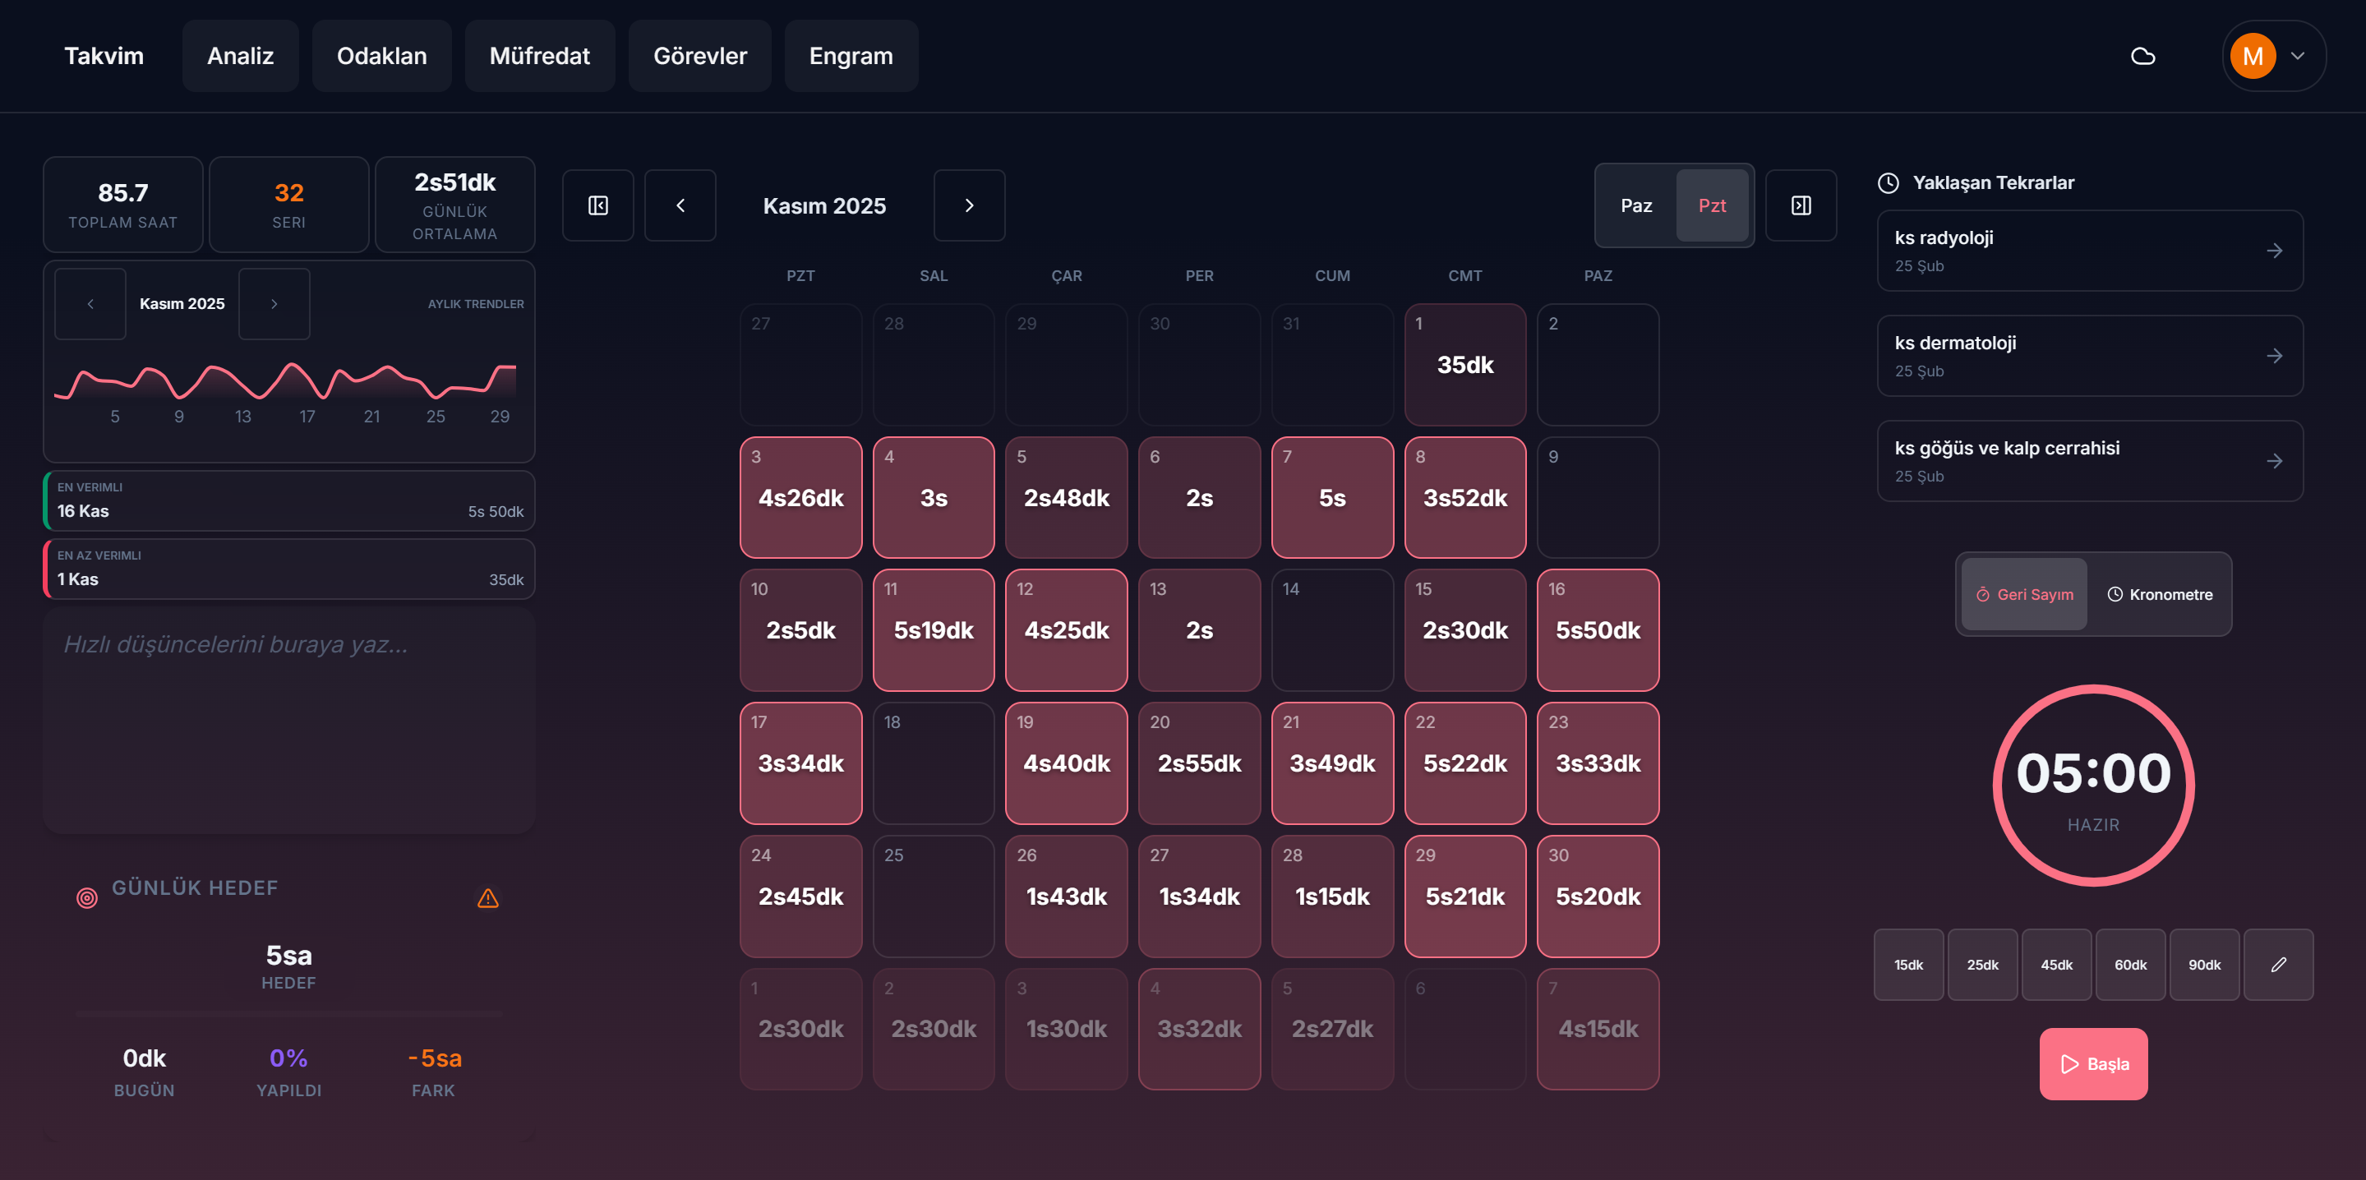Image resolution: width=2366 pixels, height=1180 pixels.
Task: Open the user avatar M menu
Action: pos(2273,56)
